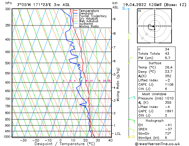Click the 500 hPa pressure label
189x146 pixels.
point(8,63)
